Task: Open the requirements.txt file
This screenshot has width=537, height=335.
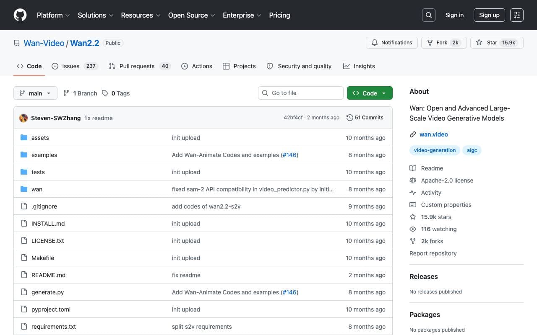Action: pyautogui.click(x=54, y=327)
